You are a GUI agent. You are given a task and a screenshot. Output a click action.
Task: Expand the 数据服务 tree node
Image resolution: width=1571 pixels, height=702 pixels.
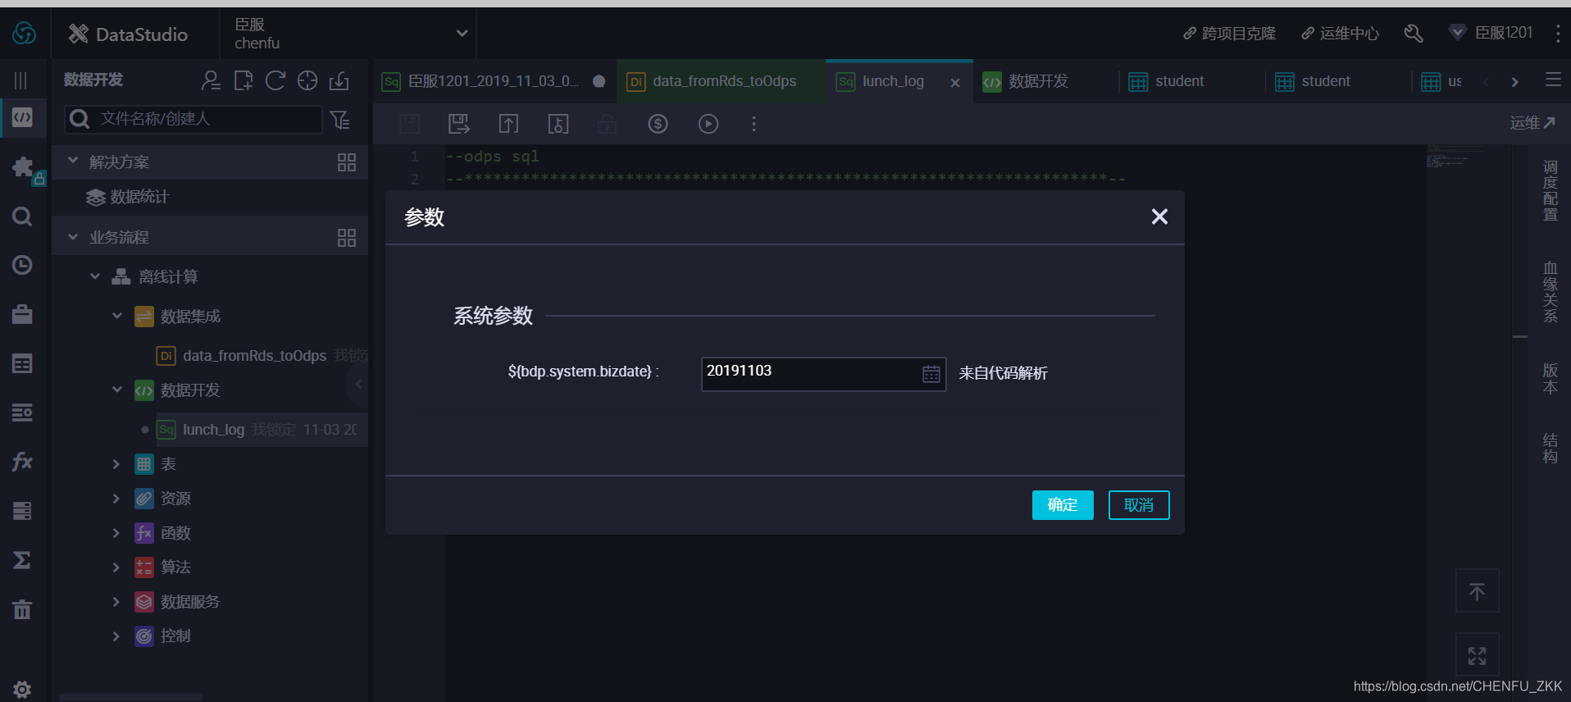(116, 602)
